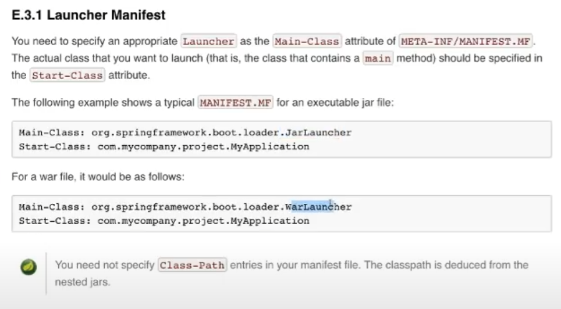561x309 pixels.
Task: Click the Launcher inline code label
Action: [208, 41]
